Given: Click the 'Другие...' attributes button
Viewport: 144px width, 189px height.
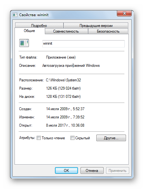Looking at the screenshot, I should pos(111,138).
